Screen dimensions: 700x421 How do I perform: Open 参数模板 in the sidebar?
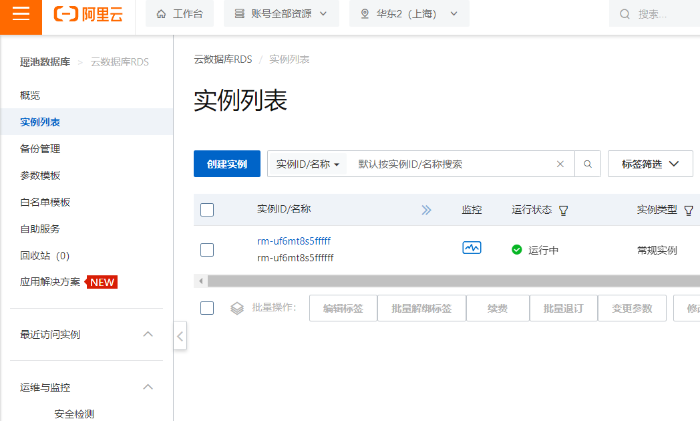(40, 176)
